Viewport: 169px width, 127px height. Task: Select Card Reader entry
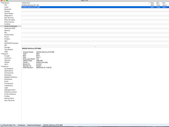tap(9, 13)
